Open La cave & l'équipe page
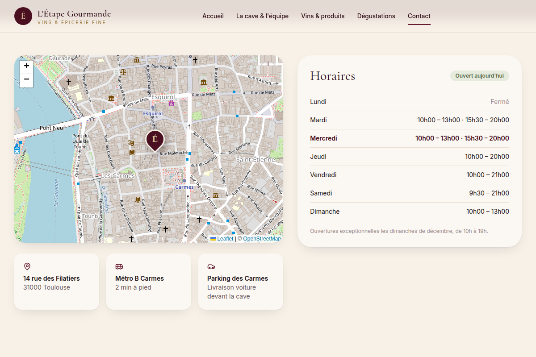The image size is (536, 357). tap(262, 16)
